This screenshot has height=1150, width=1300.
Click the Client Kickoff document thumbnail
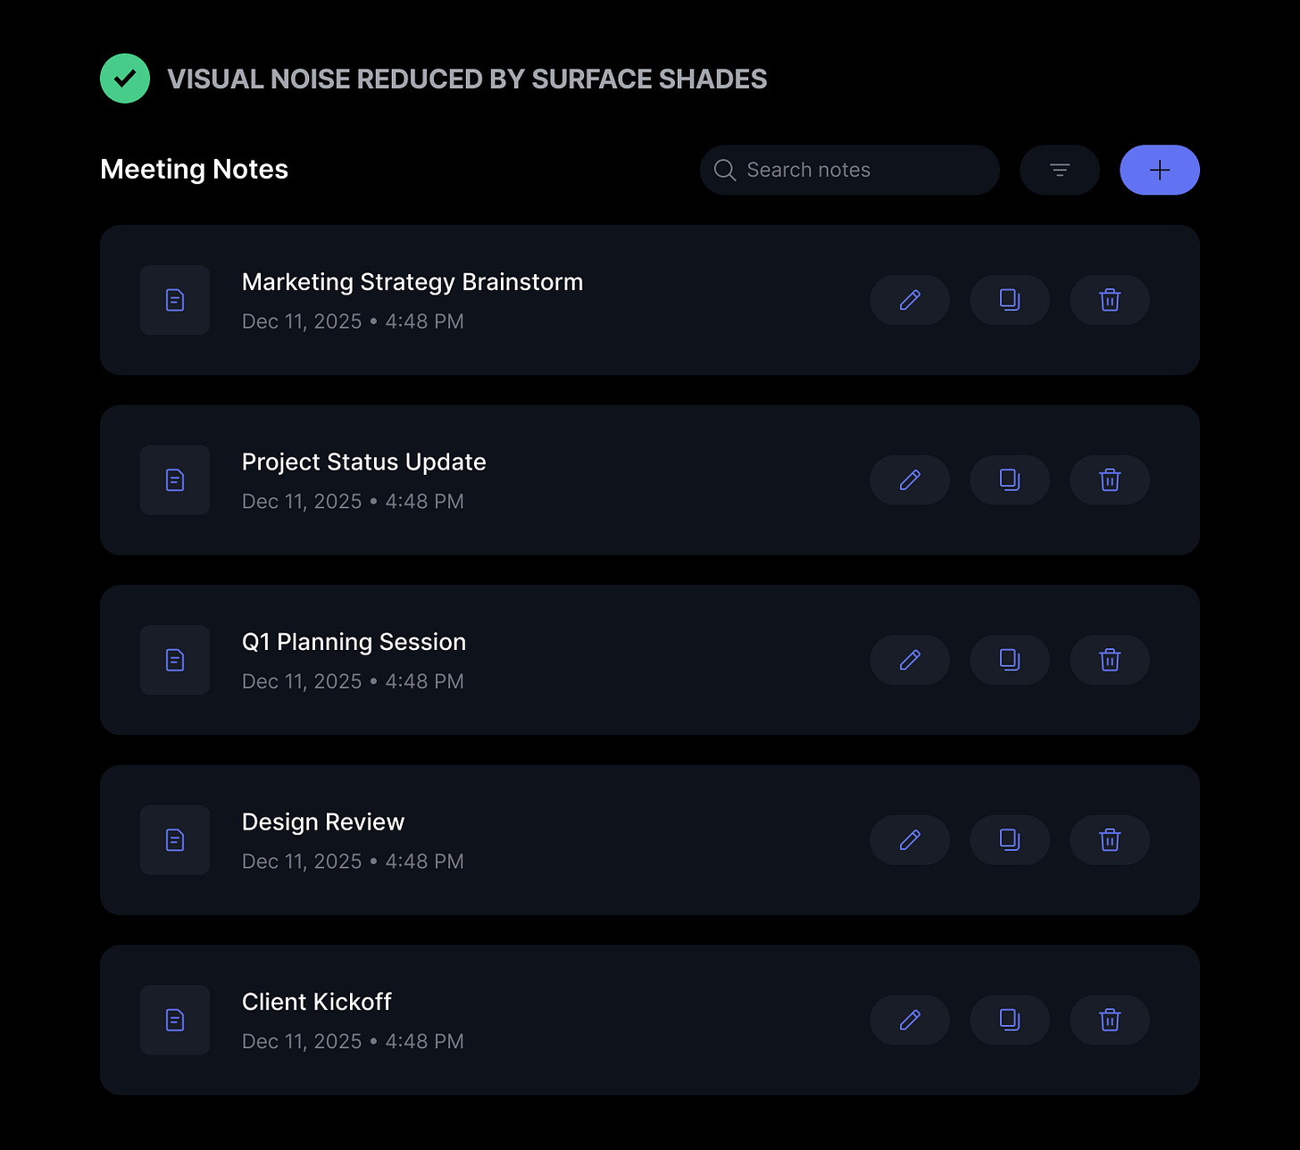[175, 1020]
